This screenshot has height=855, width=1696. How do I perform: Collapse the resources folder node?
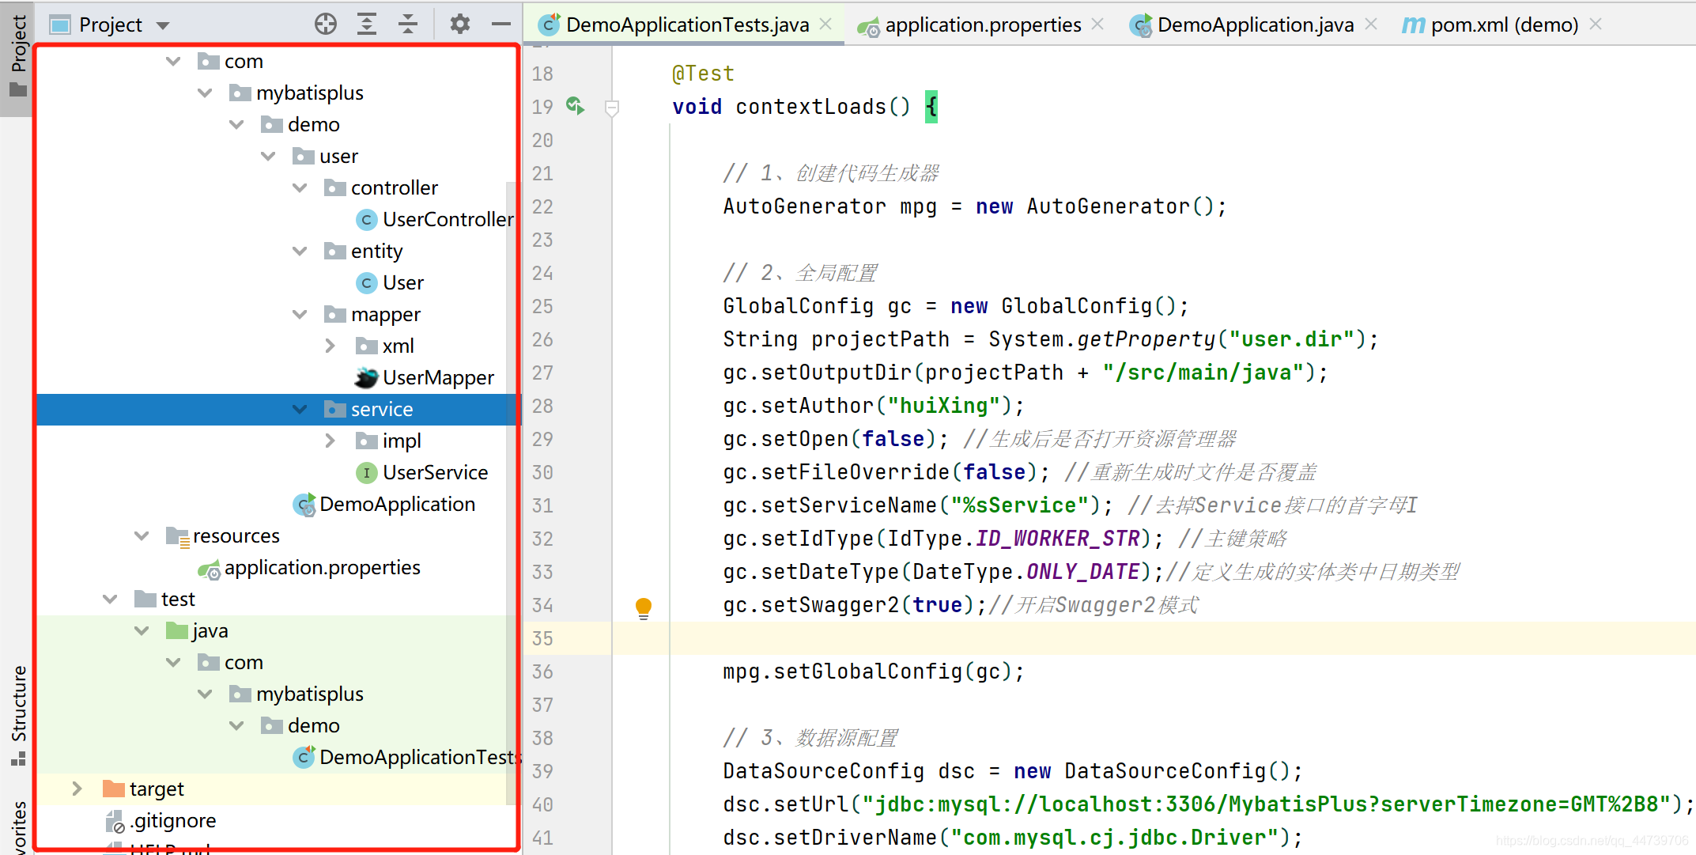[x=142, y=535]
